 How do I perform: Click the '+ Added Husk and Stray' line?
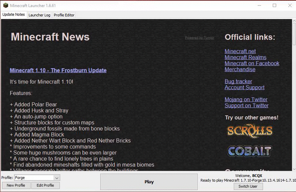39,110
